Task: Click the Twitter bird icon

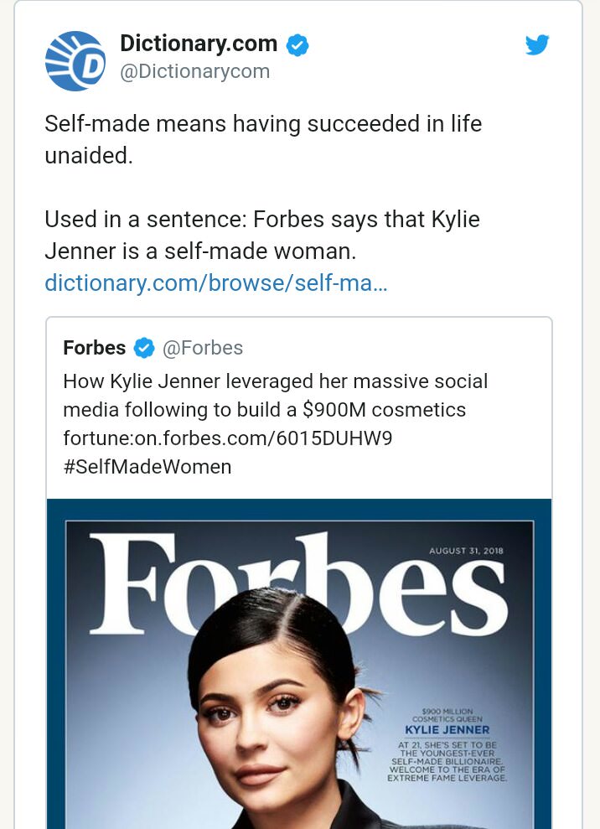Action: pos(537,44)
